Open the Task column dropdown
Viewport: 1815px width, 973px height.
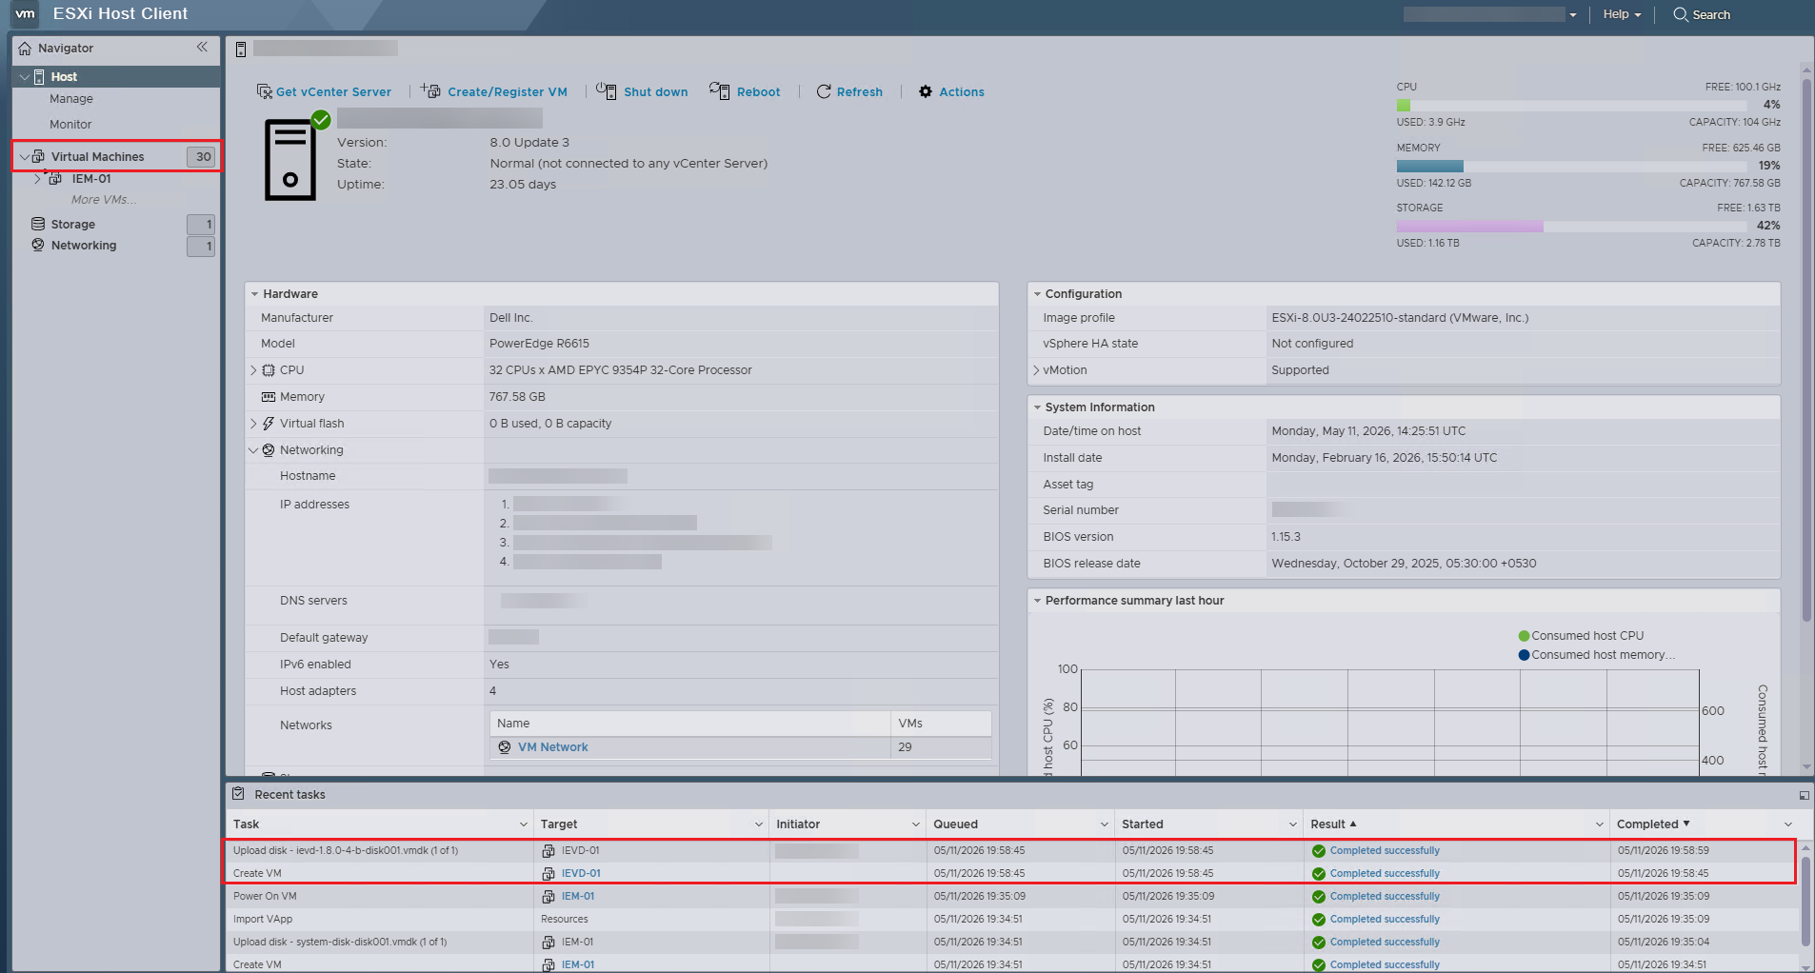pyautogui.click(x=524, y=824)
